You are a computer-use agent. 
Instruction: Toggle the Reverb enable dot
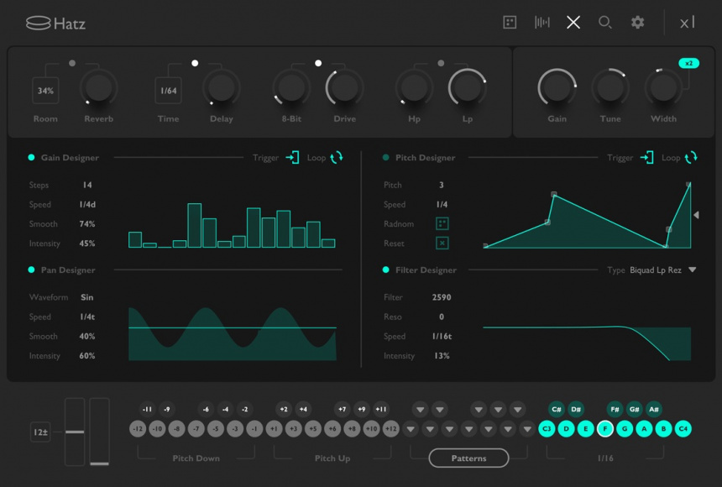[x=72, y=63]
